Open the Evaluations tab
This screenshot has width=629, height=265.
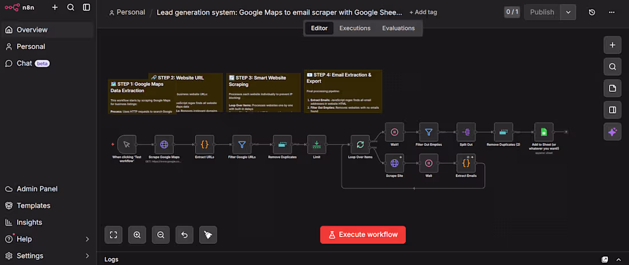tap(399, 28)
